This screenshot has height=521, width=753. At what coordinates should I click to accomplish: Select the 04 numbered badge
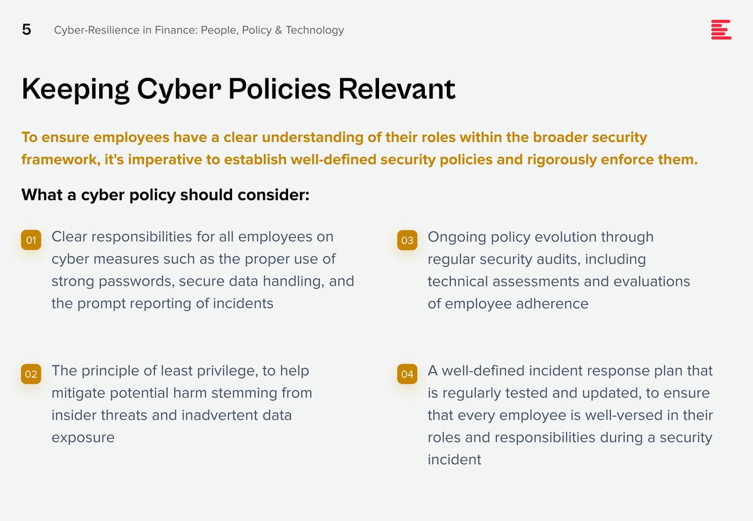coord(407,375)
